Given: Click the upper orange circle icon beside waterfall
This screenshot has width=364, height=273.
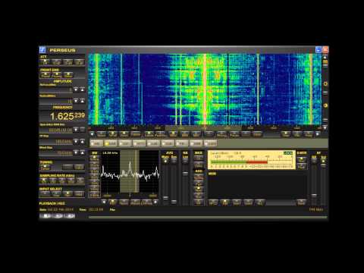Looking at the screenshot, I should 325,83.
